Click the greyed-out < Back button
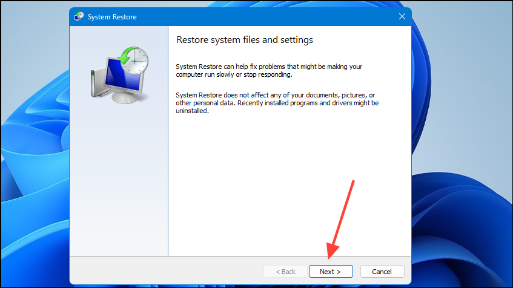Viewport: 513px width, 288px height. 285,271
